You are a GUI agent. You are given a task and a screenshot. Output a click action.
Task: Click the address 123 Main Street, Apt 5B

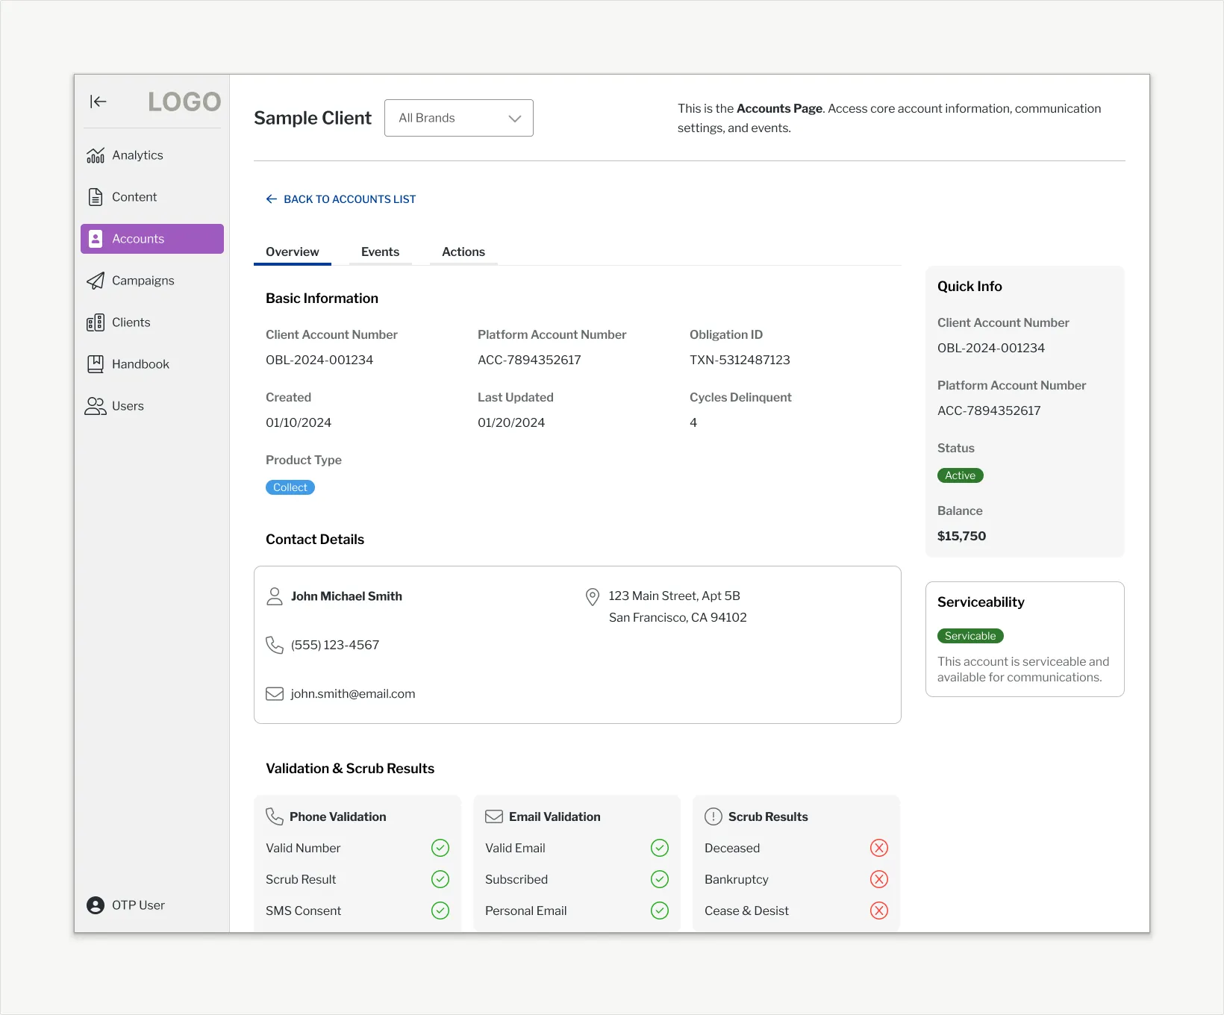coord(675,596)
